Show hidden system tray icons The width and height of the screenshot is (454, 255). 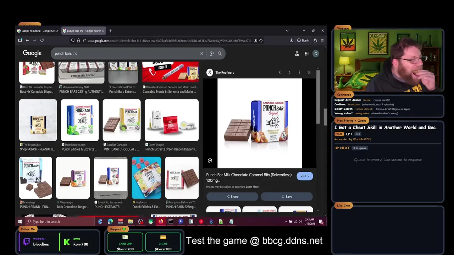tap(286, 222)
